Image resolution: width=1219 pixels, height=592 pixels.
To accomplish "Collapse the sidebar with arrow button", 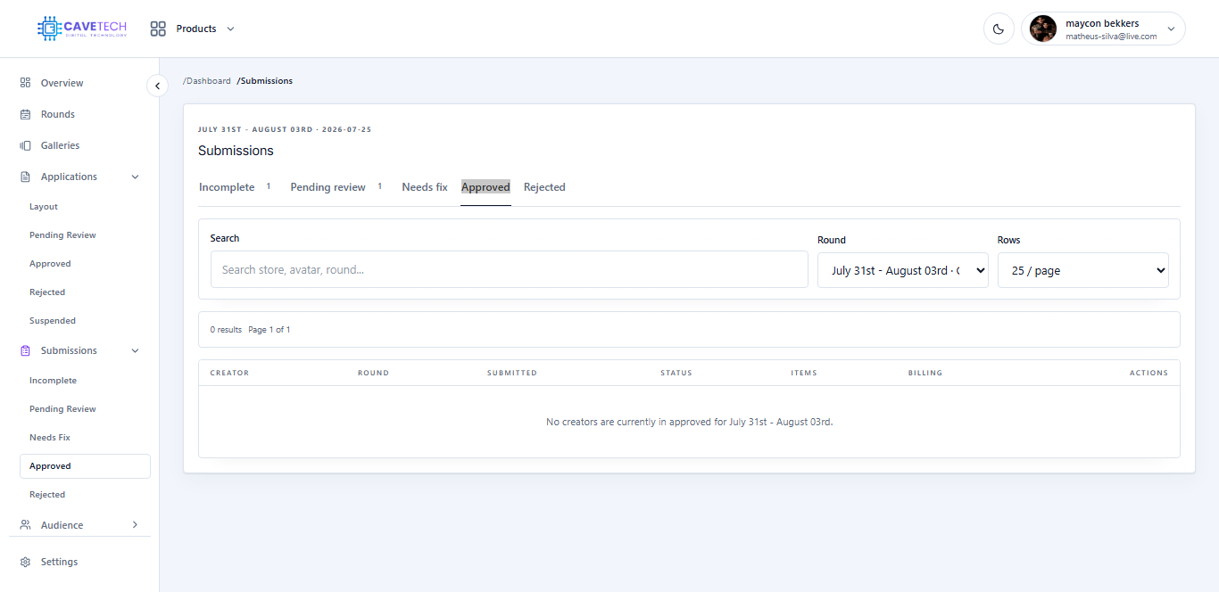I will click(157, 86).
